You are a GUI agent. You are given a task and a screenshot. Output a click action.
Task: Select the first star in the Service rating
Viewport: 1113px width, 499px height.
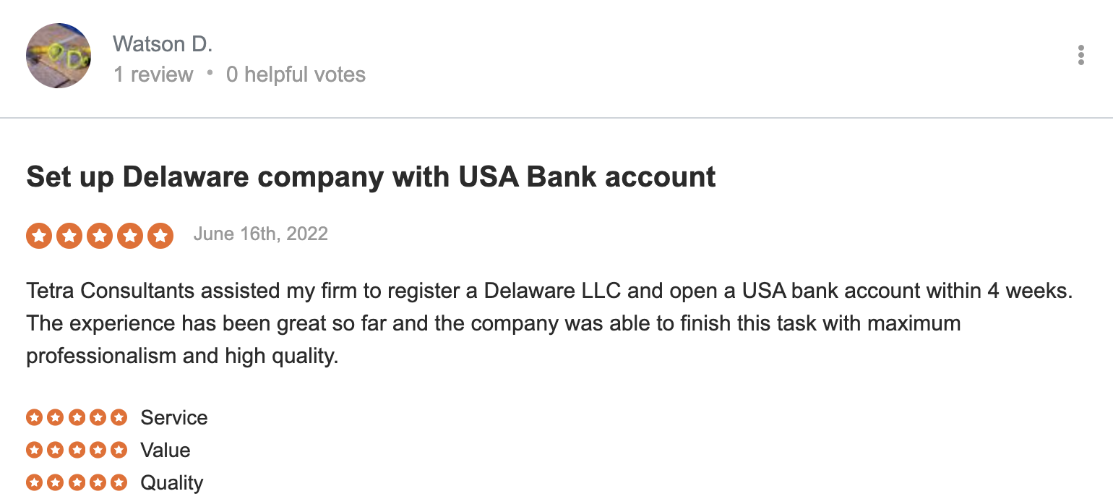(33, 417)
